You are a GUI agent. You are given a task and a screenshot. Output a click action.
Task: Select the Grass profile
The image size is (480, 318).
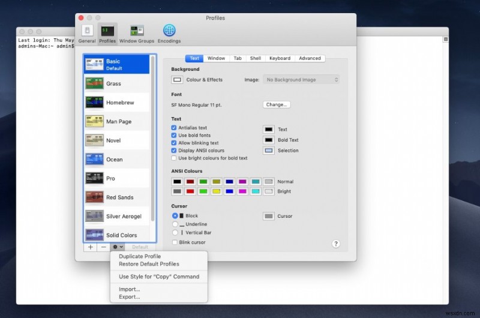[x=117, y=83]
